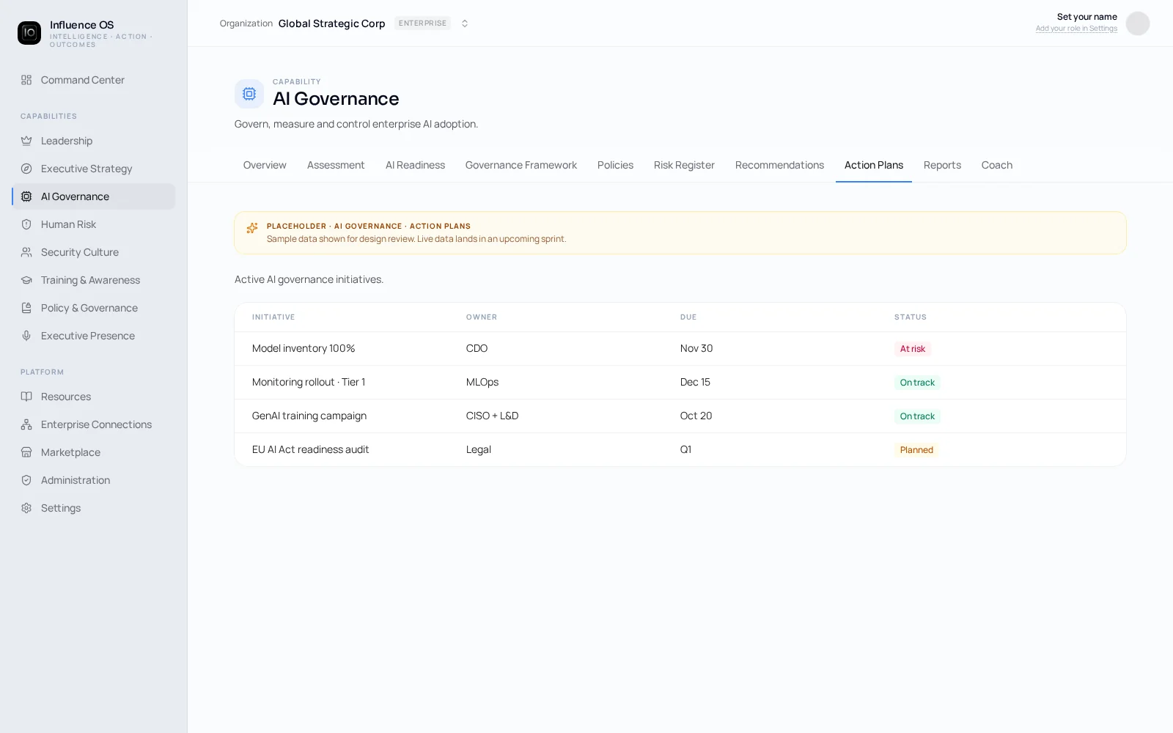Click the AI Governance capability header icon
This screenshot has width=1173, height=733.
[x=249, y=94]
